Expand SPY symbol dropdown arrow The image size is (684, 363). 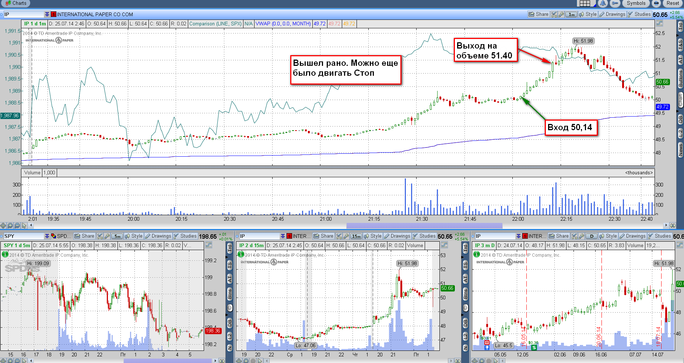pyautogui.click(x=47, y=236)
